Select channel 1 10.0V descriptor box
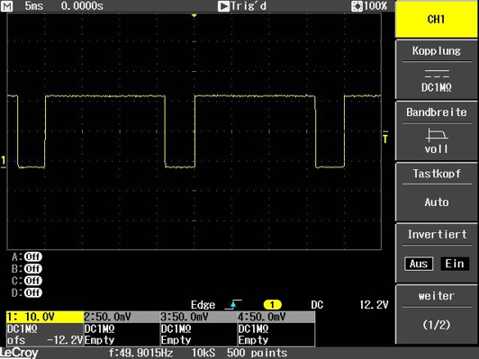 pyautogui.click(x=45, y=328)
